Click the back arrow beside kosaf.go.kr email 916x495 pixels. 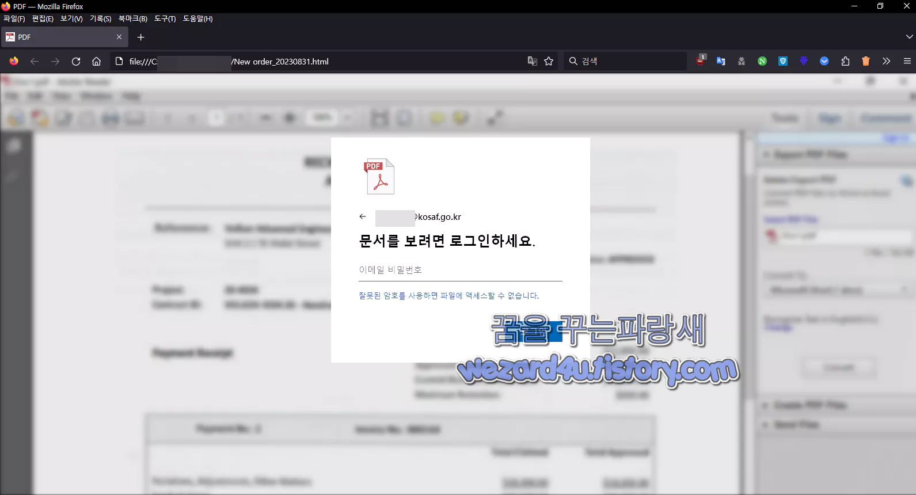pos(363,216)
